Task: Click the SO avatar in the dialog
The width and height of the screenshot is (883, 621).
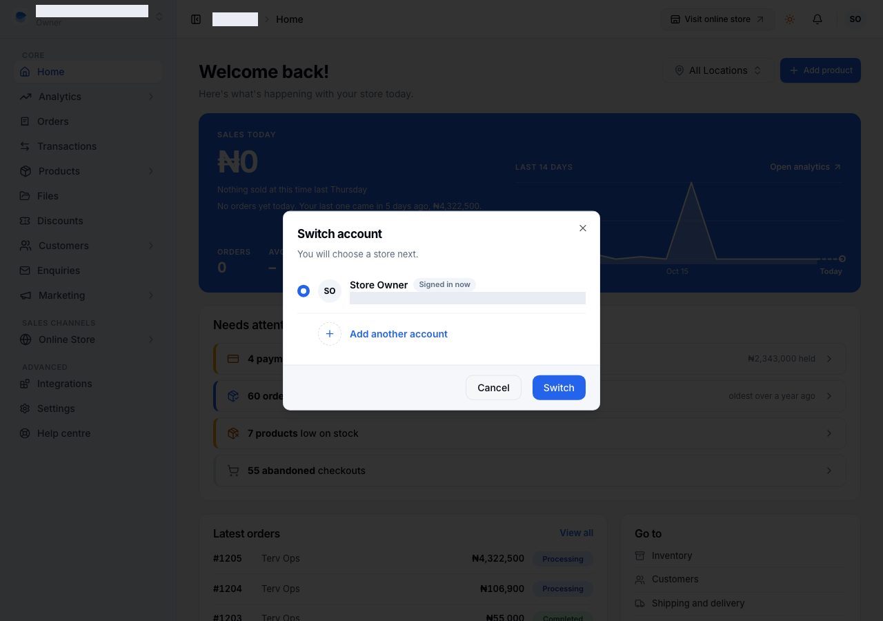Action: tap(330, 291)
